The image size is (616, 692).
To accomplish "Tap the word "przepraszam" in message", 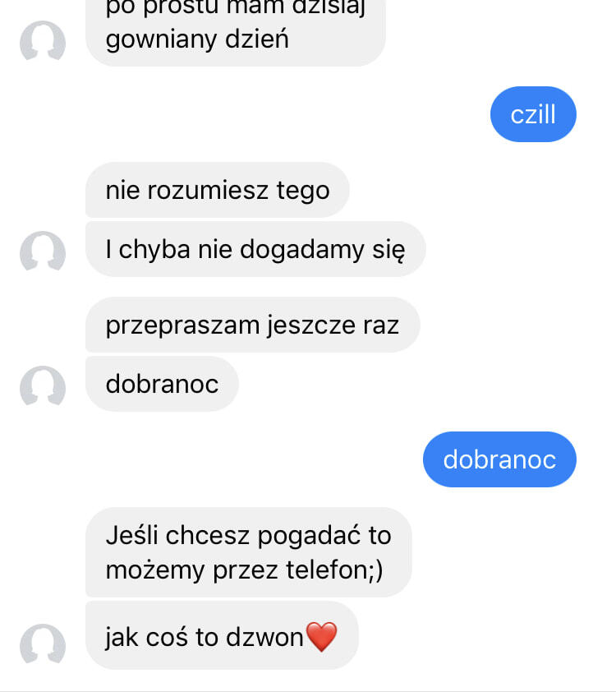I will (182, 326).
